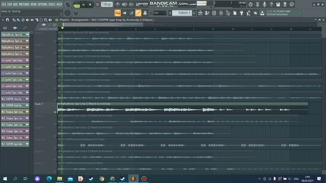Choose the dashed-square Select tool in Playlist
Viewport: 326px width, 183px height.
pyautogui.click(x=41, y=20)
